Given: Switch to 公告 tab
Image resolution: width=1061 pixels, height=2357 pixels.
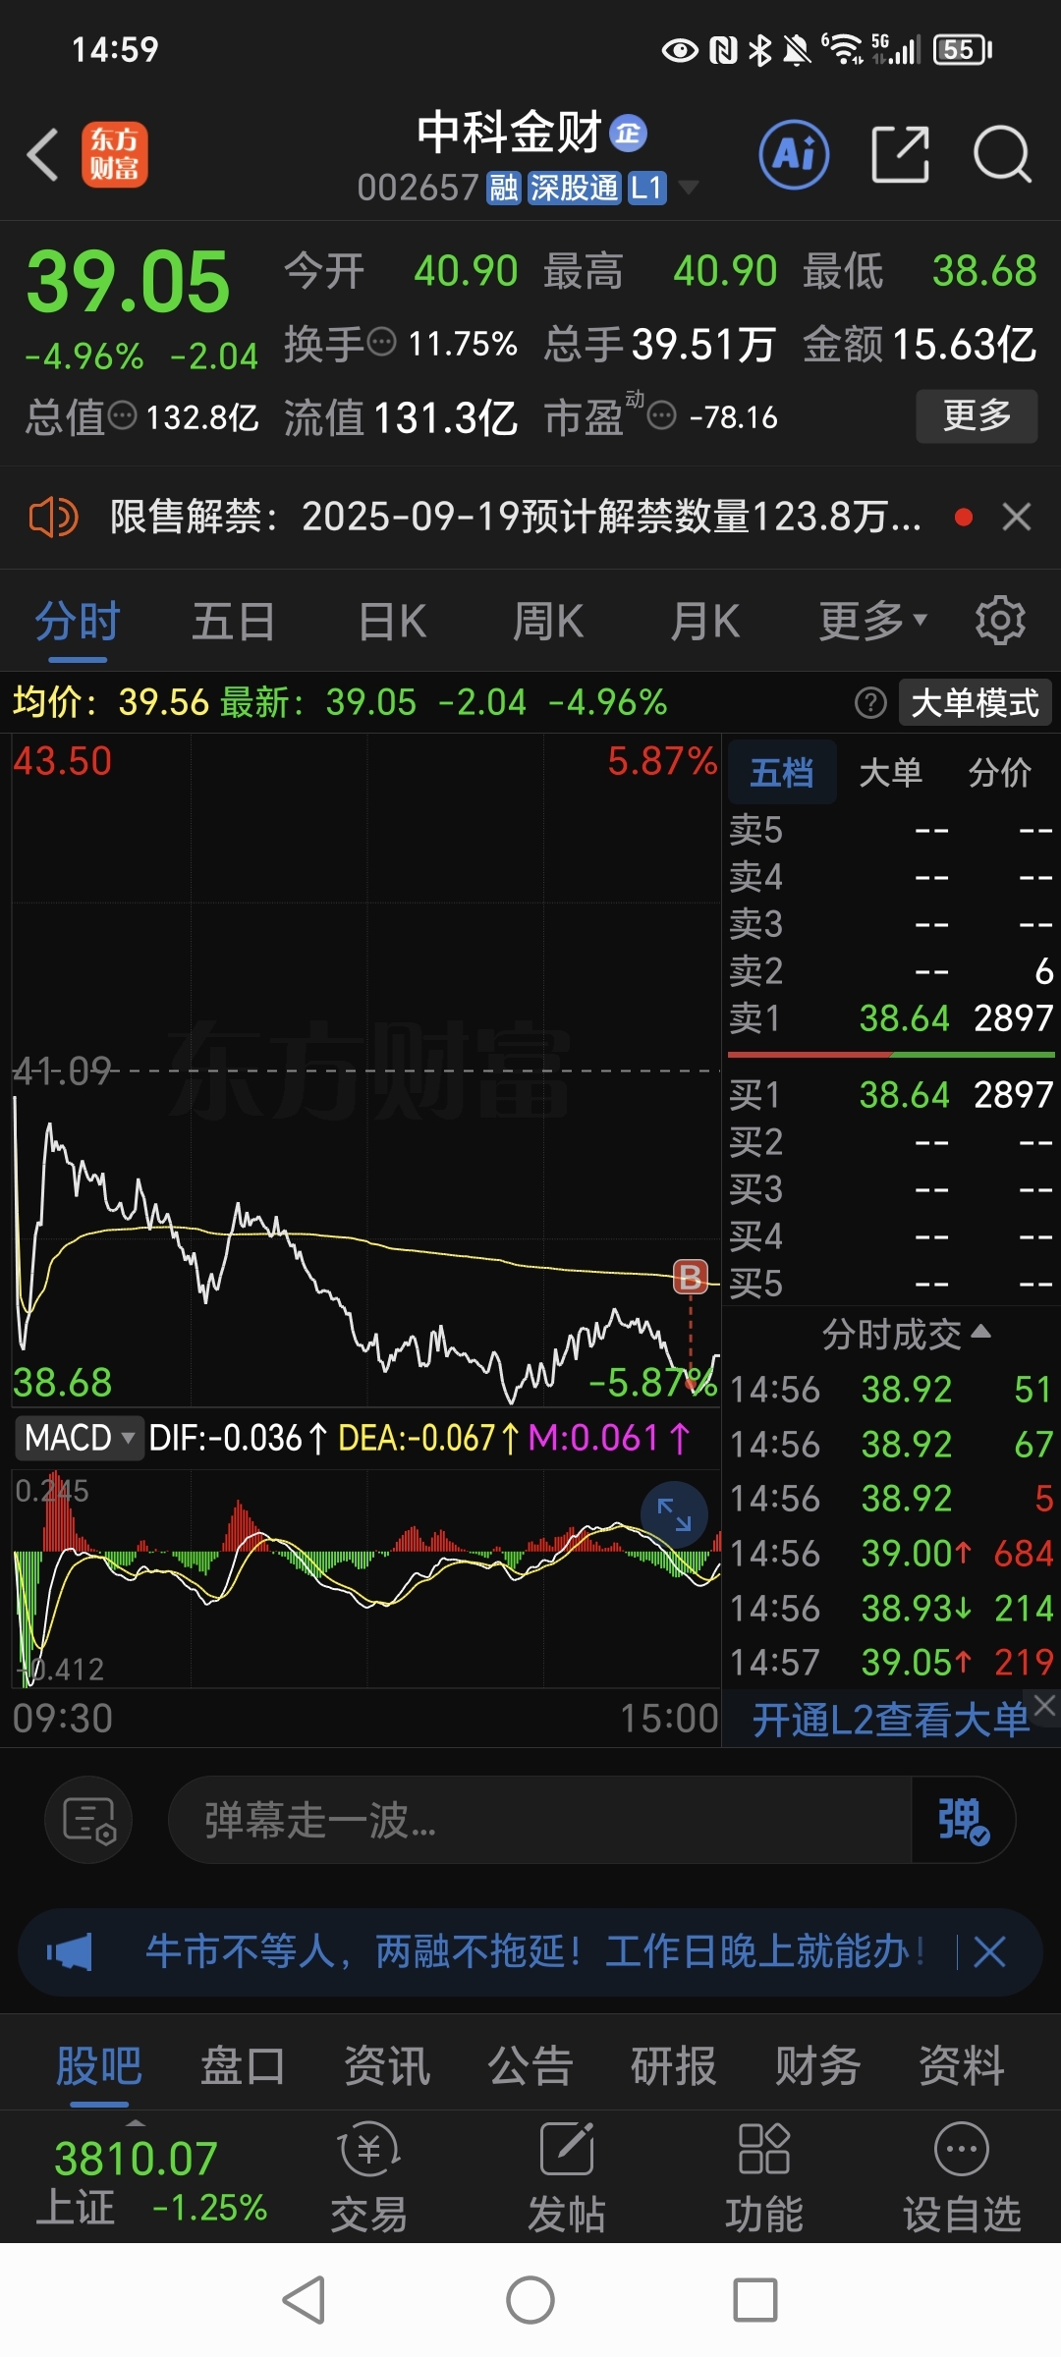Looking at the screenshot, I should 530,2066.
